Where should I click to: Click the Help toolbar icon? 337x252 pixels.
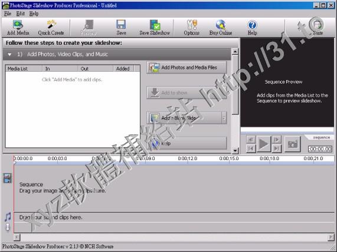coord(253,28)
